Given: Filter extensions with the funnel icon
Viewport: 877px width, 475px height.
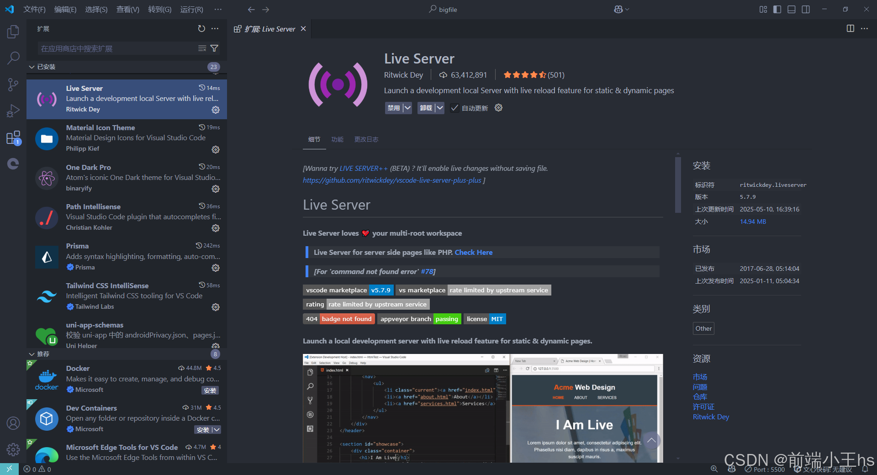Looking at the screenshot, I should click(x=214, y=48).
